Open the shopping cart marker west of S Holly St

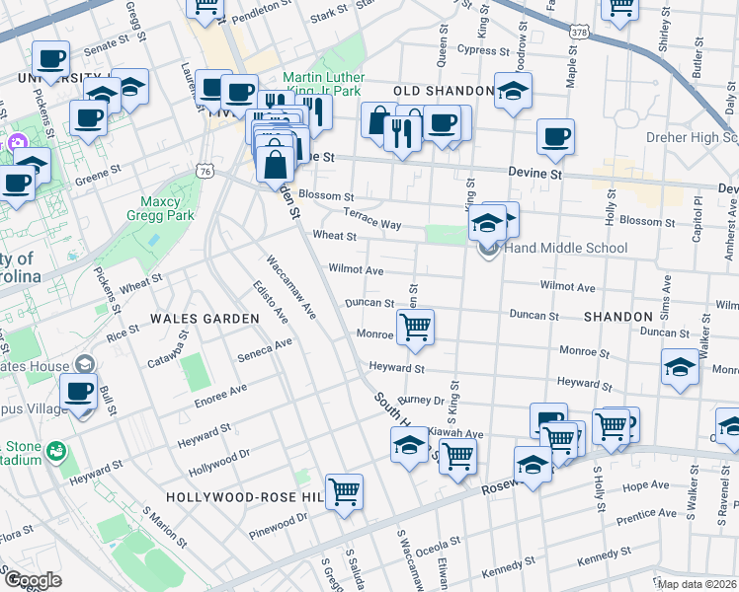pyautogui.click(x=559, y=442)
